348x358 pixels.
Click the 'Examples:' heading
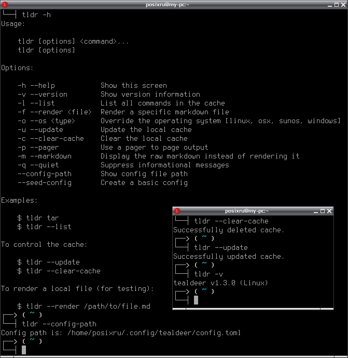(19, 201)
